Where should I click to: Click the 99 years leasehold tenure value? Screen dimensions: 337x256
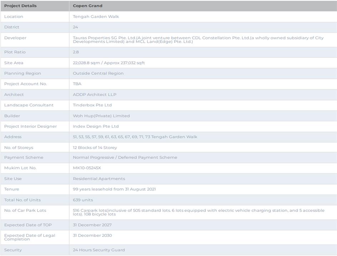coord(114,189)
